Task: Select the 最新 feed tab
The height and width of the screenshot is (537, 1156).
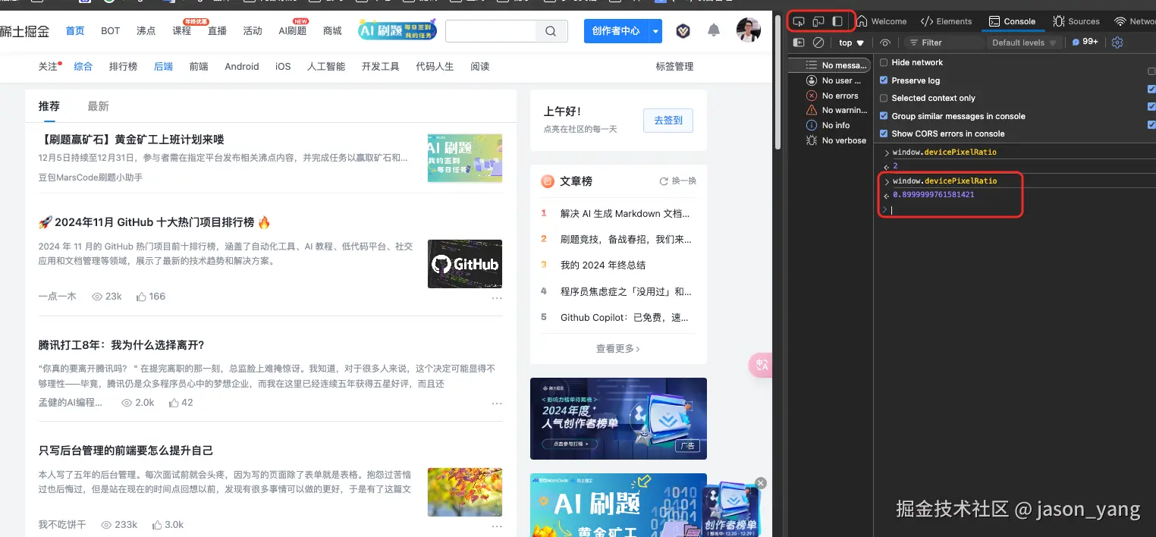Action: point(98,106)
